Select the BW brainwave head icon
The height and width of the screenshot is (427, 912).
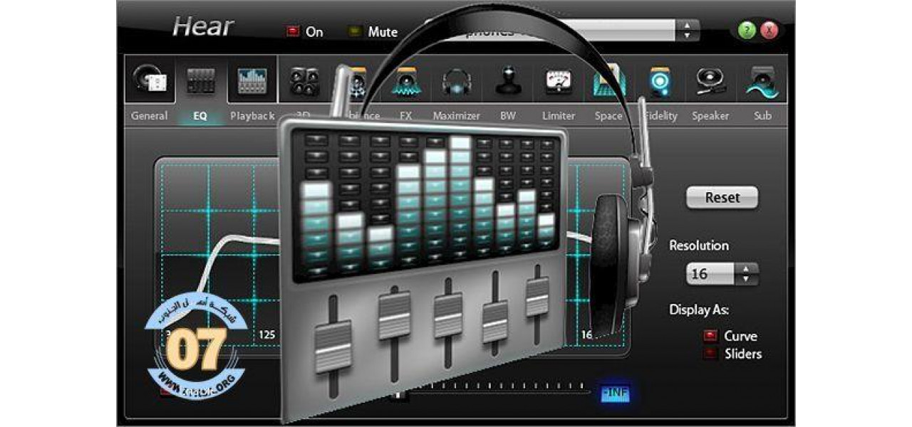(508, 82)
